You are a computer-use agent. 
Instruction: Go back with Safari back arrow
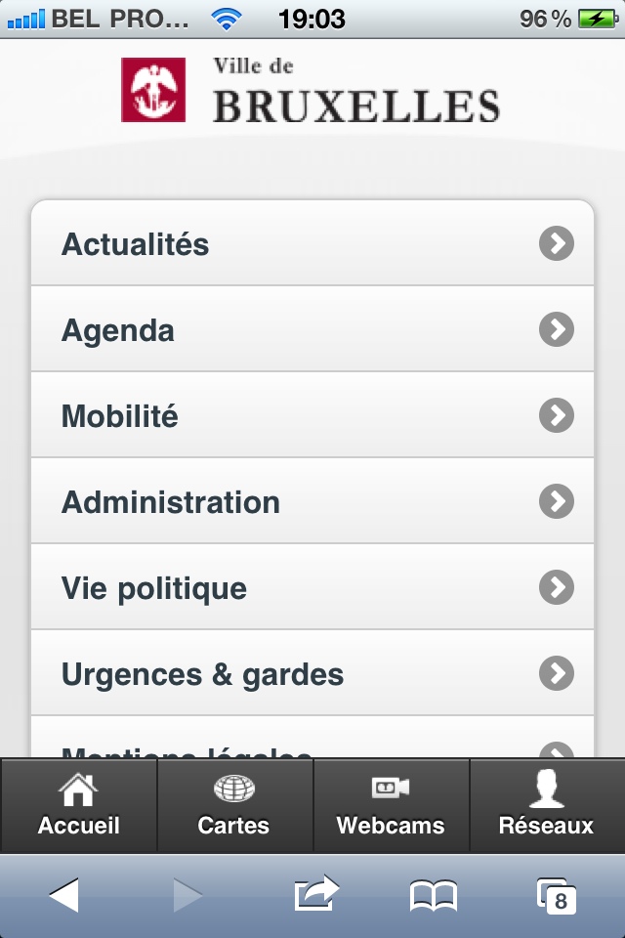point(64,895)
